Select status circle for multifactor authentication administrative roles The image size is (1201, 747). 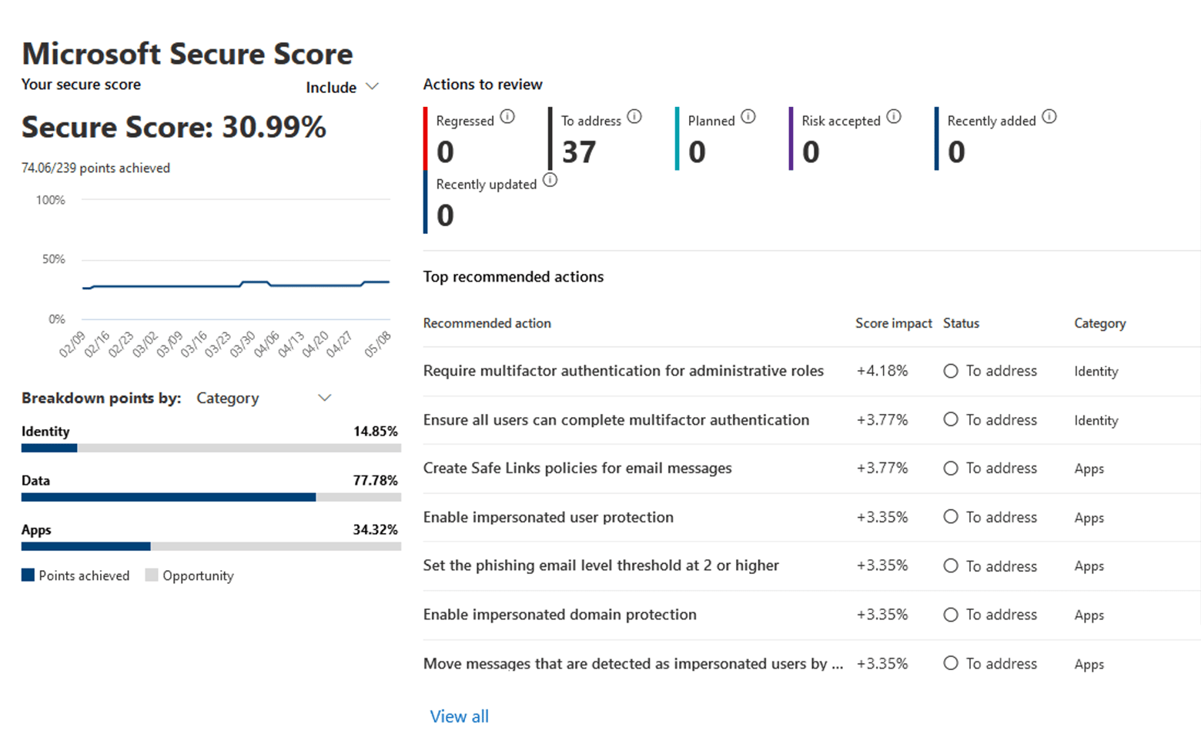(x=951, y=371)
